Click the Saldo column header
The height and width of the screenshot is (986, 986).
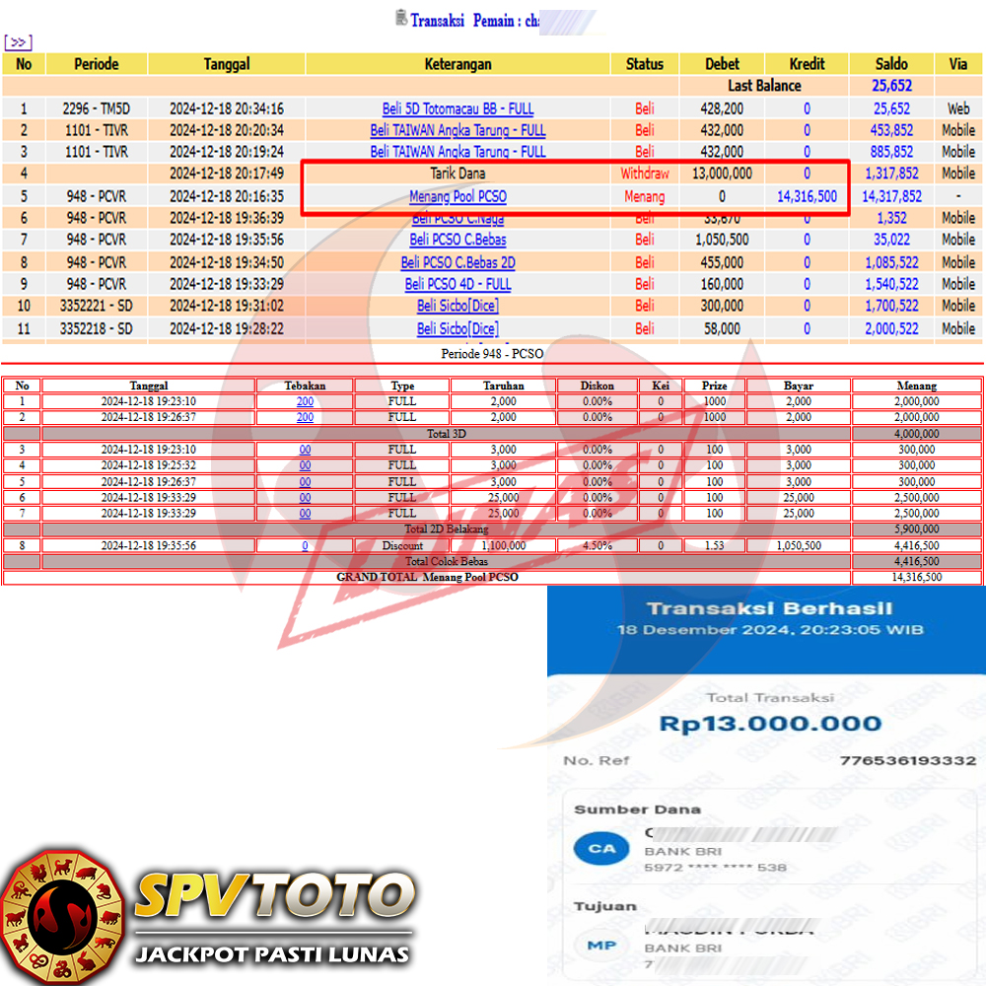[x=891, y=64]
